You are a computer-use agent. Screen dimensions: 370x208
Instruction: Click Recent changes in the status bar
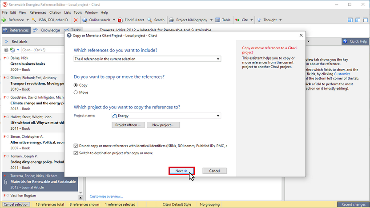[353, 204]
